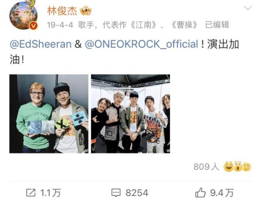Open the photo with green sweater
Viewport: 261px width, 204px height.
[x=49, y=114]
